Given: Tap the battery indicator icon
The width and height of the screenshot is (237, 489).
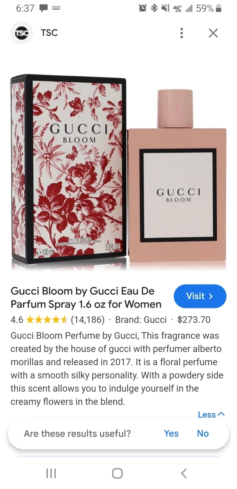Looking at the screenshot, I should 219,8.
